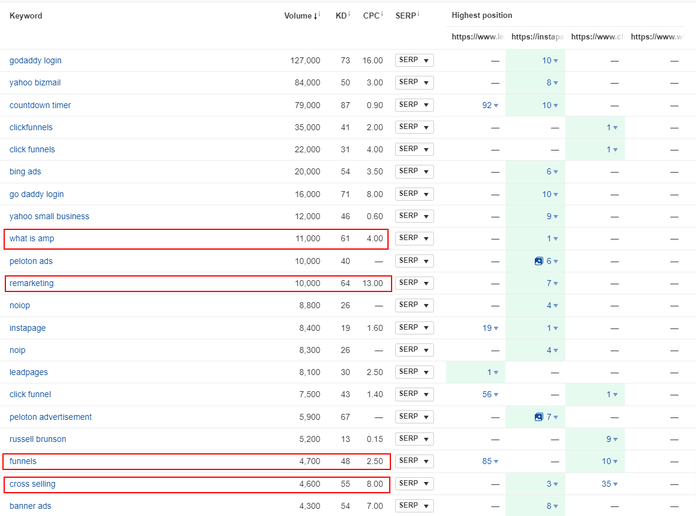The height and width of the screenshot is (516, 696).
Task: Click the KD column header
Action: click(340, 16)
